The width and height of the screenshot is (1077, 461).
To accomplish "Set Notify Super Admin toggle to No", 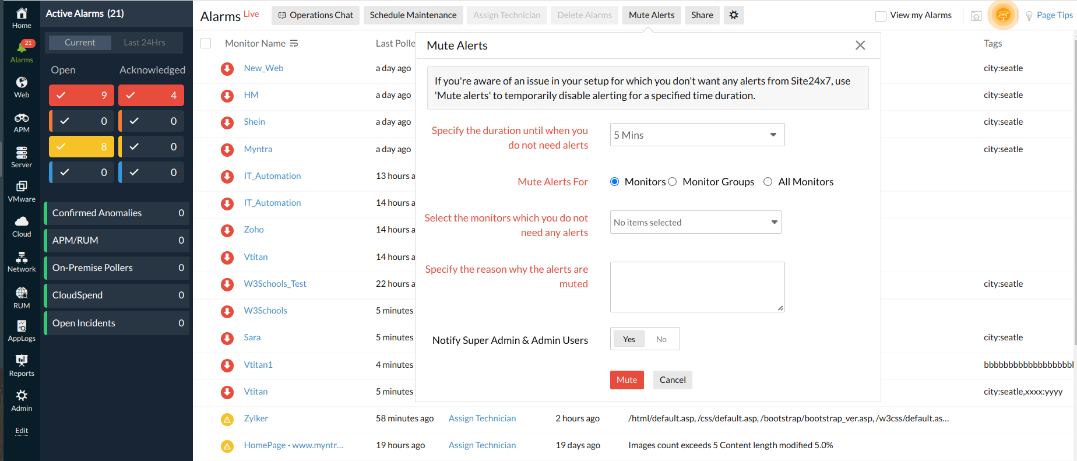I will click(x=661, y=339).
